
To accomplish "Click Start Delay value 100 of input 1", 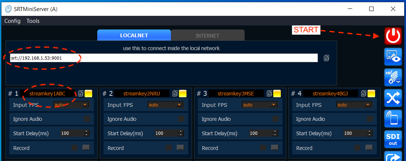I will 65,133.
